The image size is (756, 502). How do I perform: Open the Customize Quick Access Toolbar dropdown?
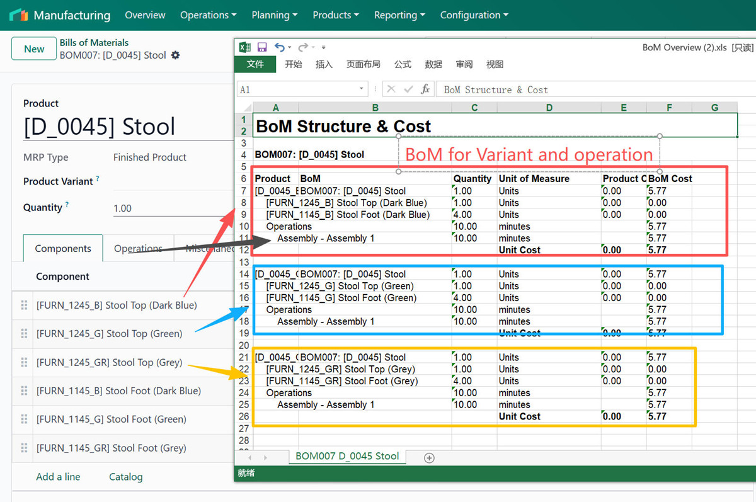coord(324,48)
